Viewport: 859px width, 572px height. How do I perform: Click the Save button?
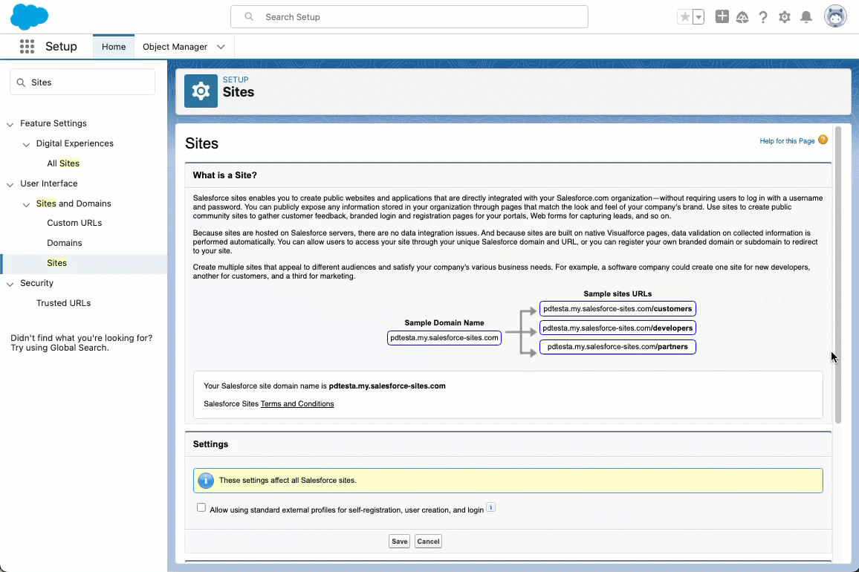click(x=399, y=542)
